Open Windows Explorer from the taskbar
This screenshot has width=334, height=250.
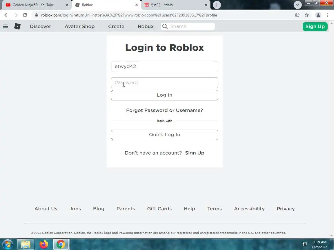pyautogui.click(x=26, y=244)
